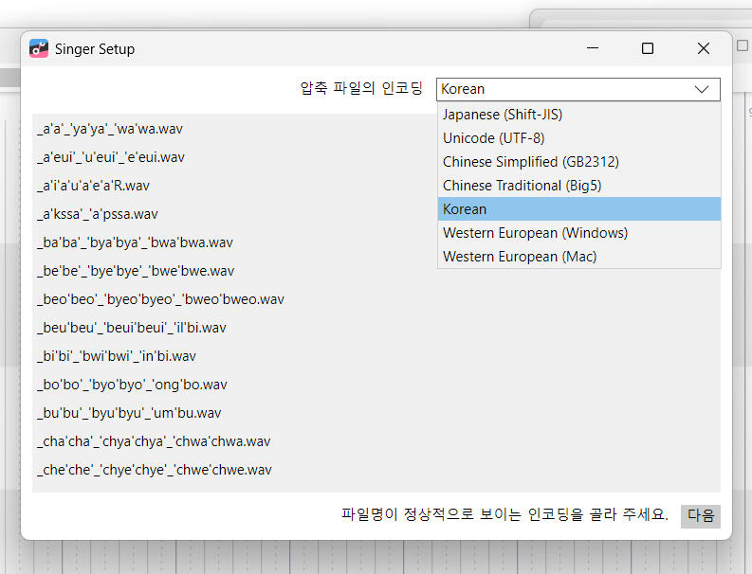Click the _a'a'_'ya'ya'_'wa'wa.wav file entry
The height and width of the screenshot is (574, 752).
pyautogui.click(x=110, y=129)
